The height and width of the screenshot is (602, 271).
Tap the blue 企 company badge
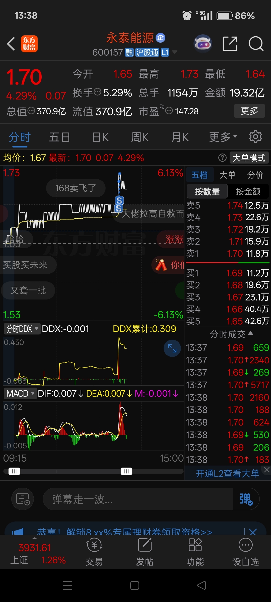161,38
